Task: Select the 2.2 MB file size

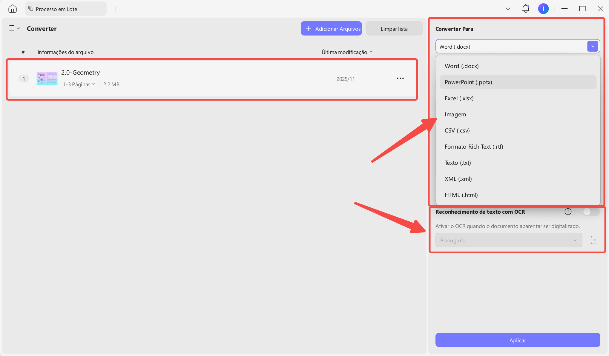Action: pos(111,84)
